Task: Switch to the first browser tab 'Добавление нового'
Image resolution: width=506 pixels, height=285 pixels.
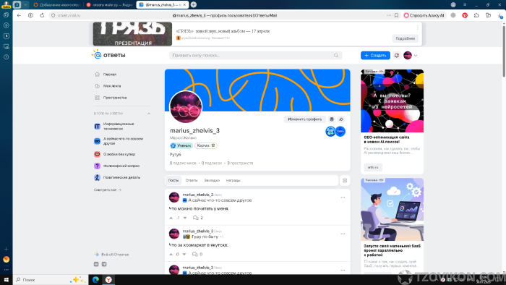Action: click(57, 5)
